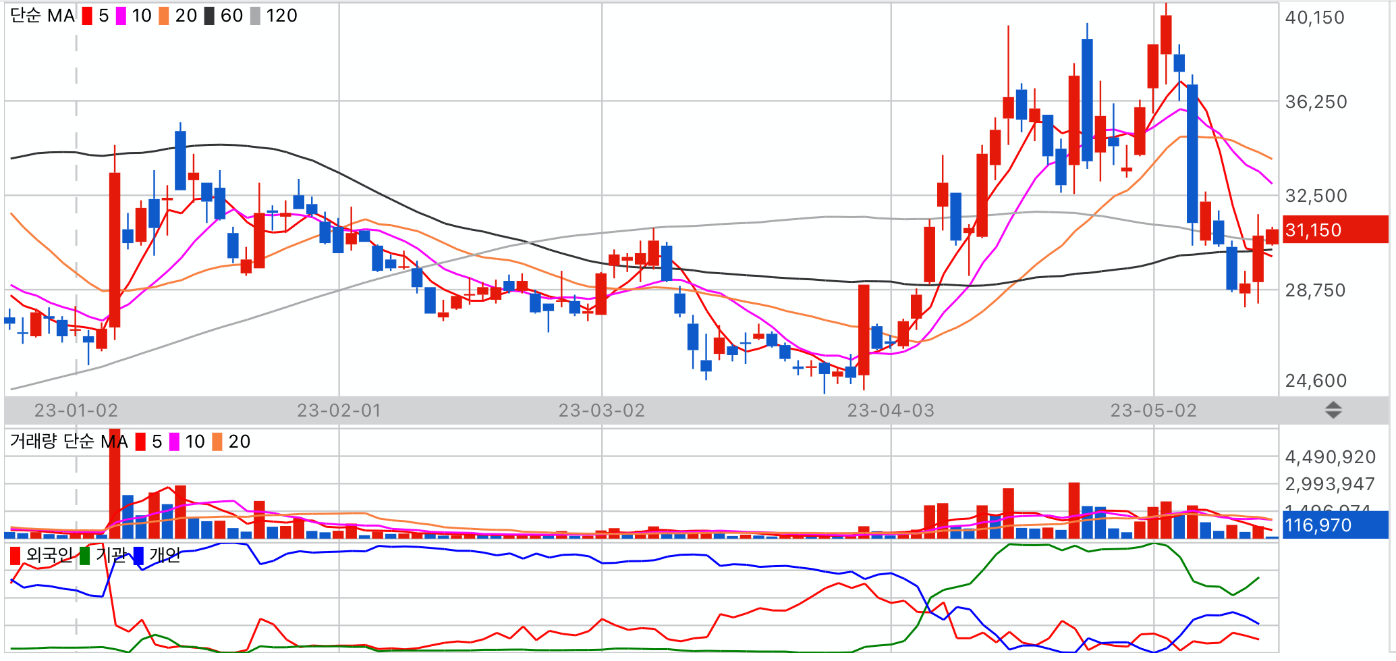This screenshot has width=1396, height=661.
Task: Click the tallest red volume bar in January
Action: pyautogui.click(x=115, y=483)
